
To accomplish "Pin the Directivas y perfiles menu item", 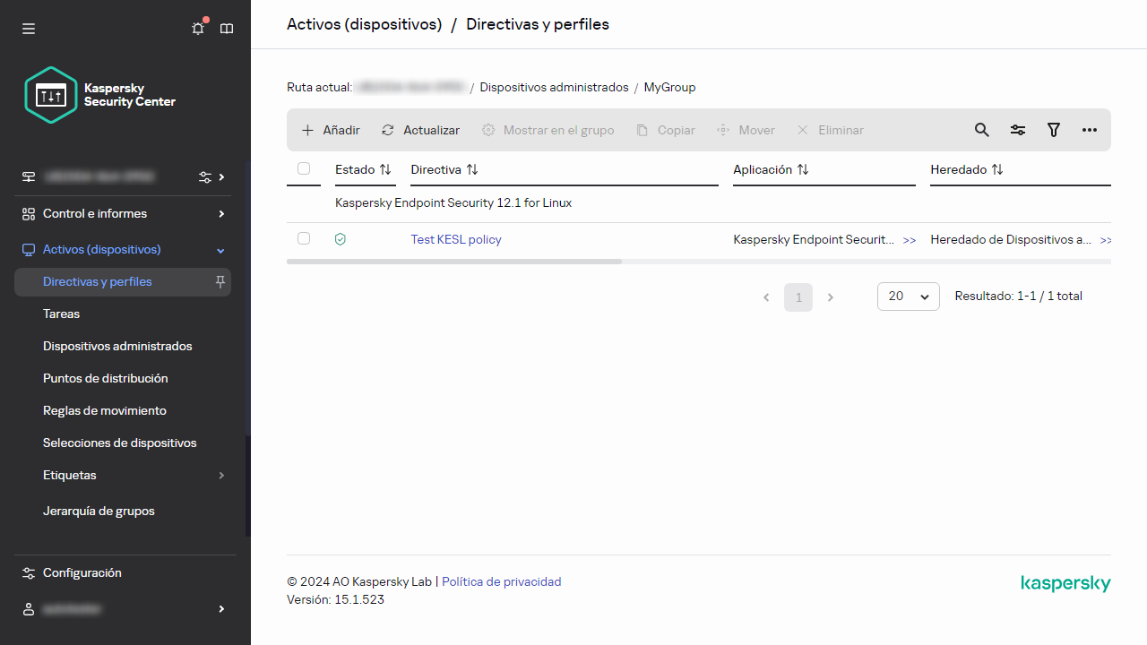I will click(x=220, y=281).
